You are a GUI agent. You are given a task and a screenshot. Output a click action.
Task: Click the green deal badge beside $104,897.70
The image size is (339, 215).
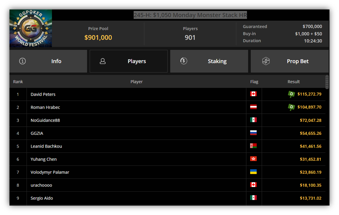[x=291, y=107]
